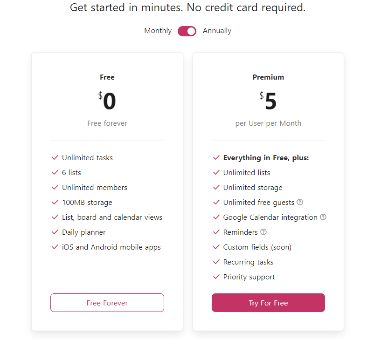The image size is (374, 339).
Task: Click the Premium plan heading
Action: 268,77
